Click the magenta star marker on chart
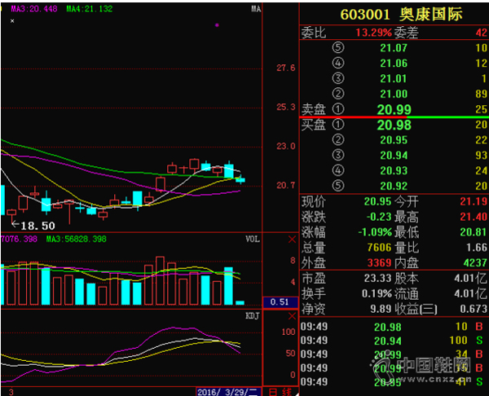 [216, 25]
